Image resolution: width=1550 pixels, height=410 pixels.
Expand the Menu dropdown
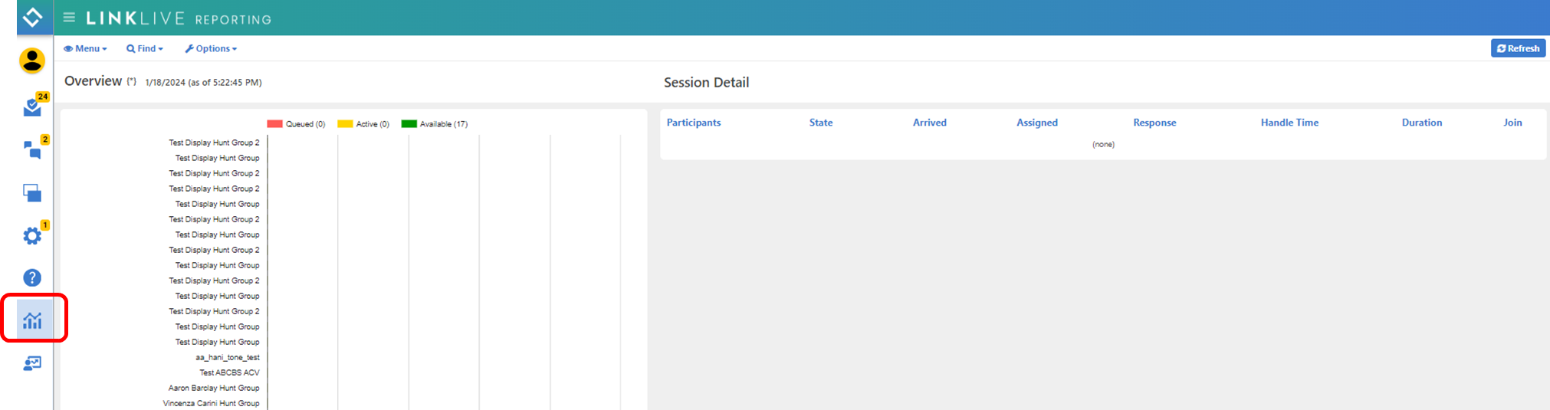tap(85, 48)
